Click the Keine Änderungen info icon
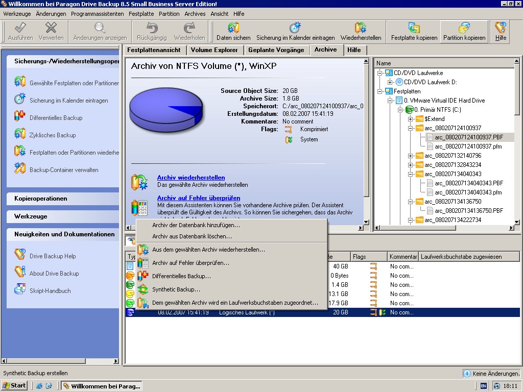 (x=467, y=373)
